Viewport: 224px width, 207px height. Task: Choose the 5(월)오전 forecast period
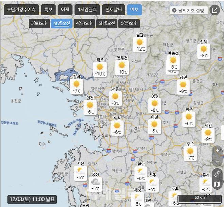point(107,23)
